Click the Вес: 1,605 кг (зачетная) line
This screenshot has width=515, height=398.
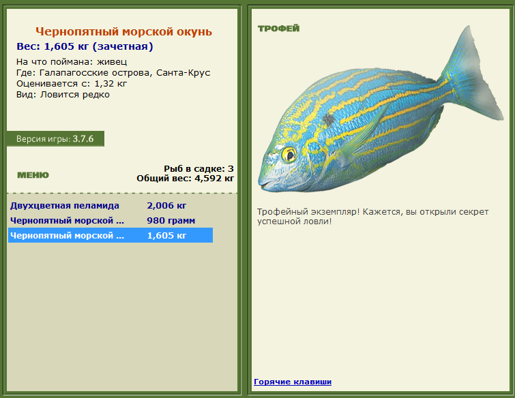click(x=85, y=46)
